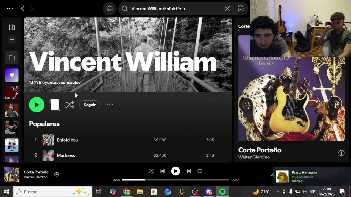Toggle the remaining time display -3:38
Image resolution: width=351 pixels, height=197 pixels.
pyautogui.click(x=236, y=180)
